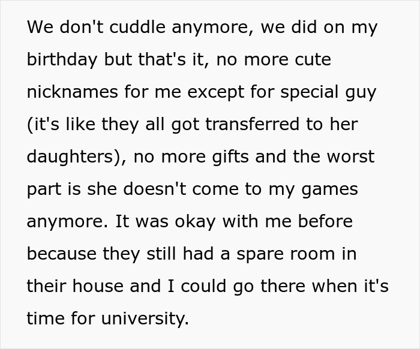Click the word "birthday" in the text
Screen dimensions: 420x349
62,60
